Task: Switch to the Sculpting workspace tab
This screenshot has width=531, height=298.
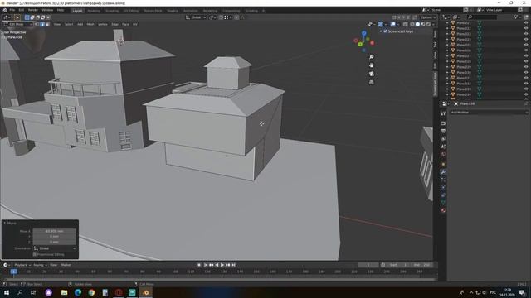Action: pos(112,11)
